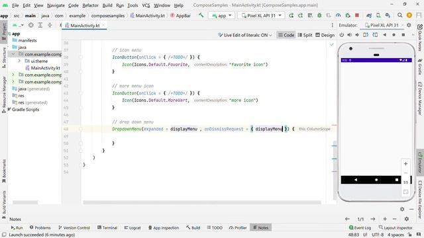Click the UTF-8 encoding status entry
Image resolution: width=424 pixels, height=238 pixels.
[x=378, y=235]
